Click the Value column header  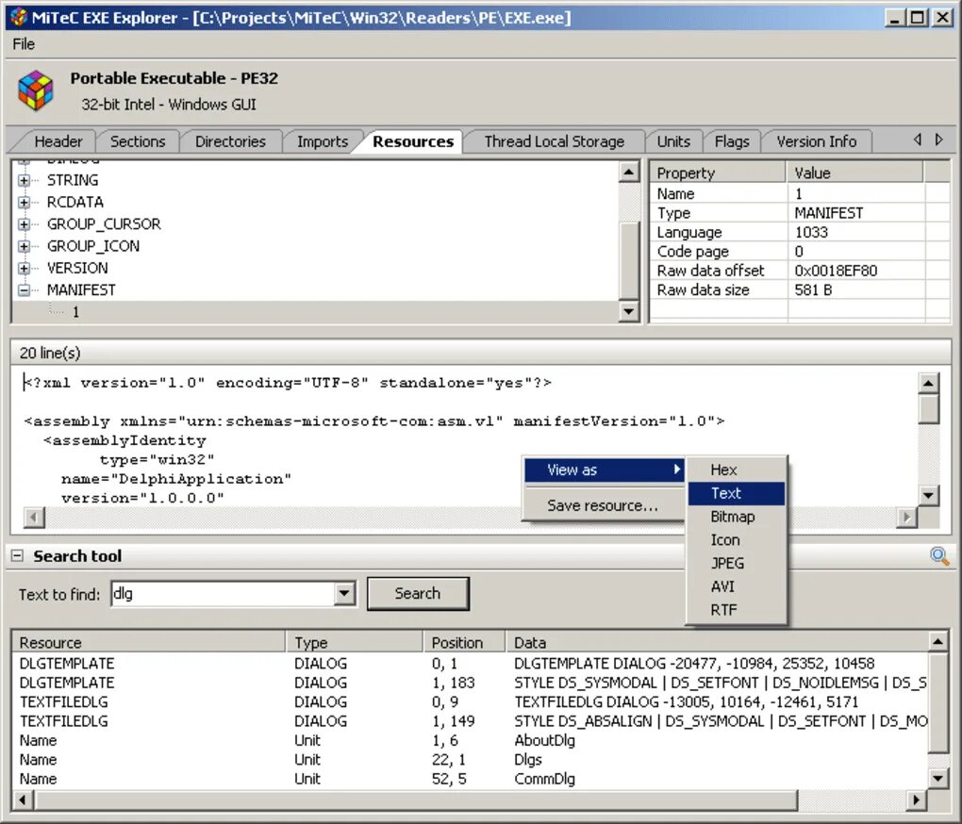pos(854,173)
